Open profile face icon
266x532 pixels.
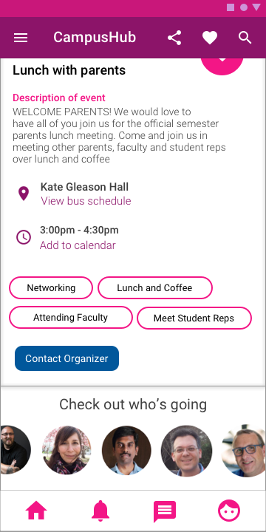point(229,511)
